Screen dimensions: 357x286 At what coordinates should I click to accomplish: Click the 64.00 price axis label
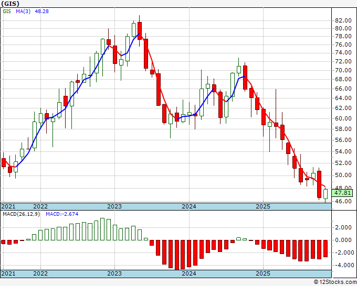coord(343,98)
